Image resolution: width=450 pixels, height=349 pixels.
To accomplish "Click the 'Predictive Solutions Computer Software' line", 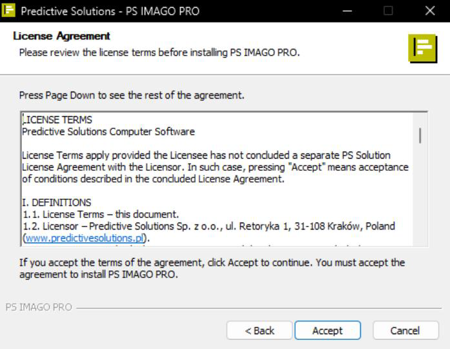I will (x=108, y=132).
